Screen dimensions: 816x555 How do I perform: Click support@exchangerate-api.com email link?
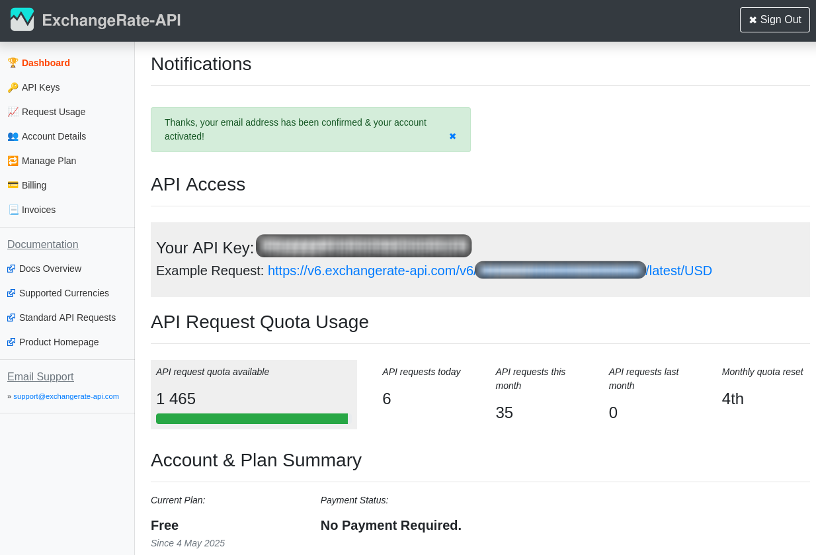[66, 396]
